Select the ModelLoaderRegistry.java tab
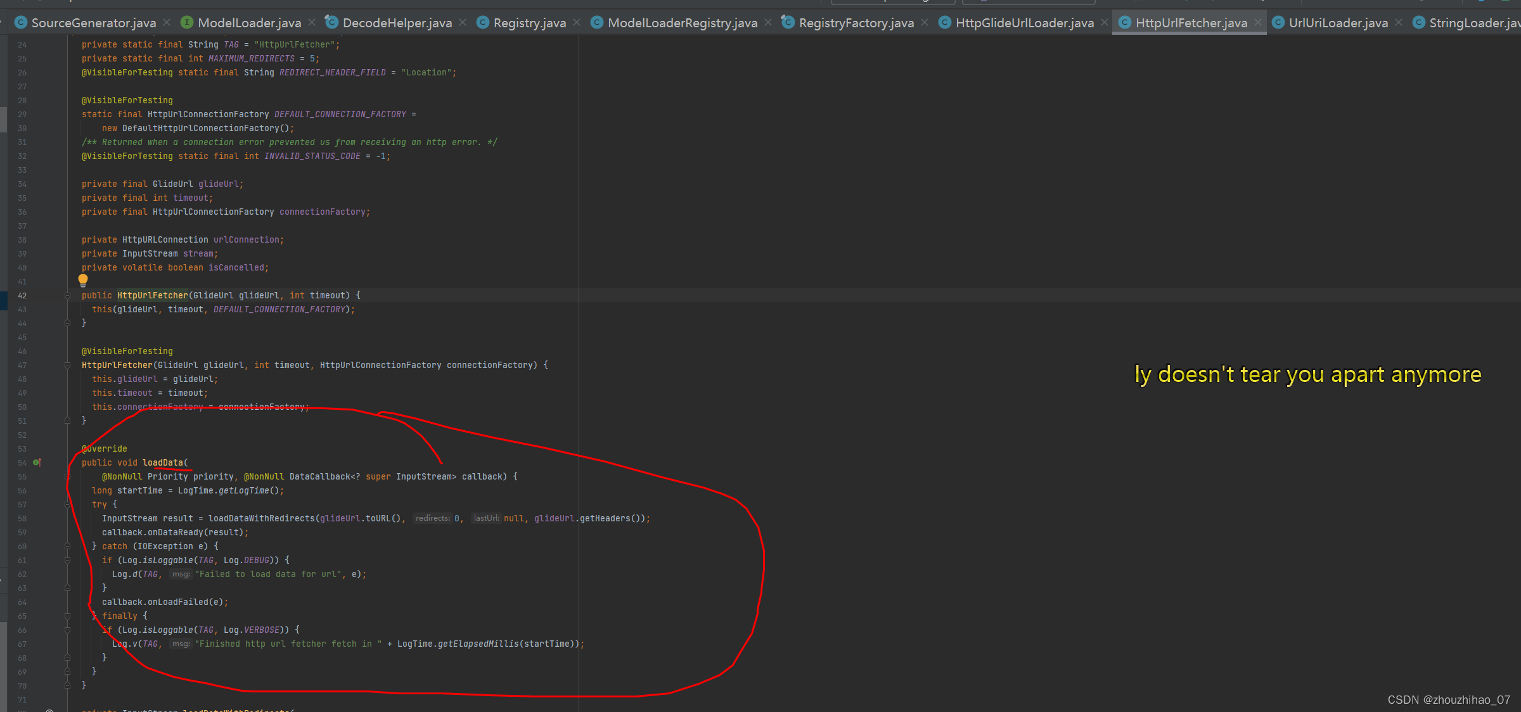The image size is (1521, 712). click(x=683, y=23)
